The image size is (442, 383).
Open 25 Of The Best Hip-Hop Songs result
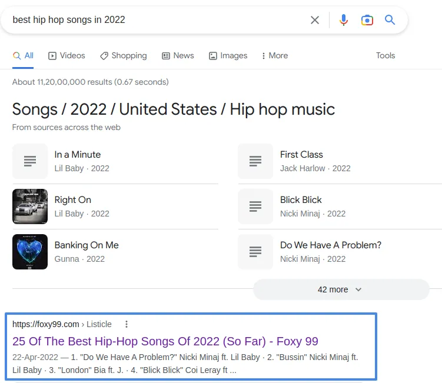point(165,341)
